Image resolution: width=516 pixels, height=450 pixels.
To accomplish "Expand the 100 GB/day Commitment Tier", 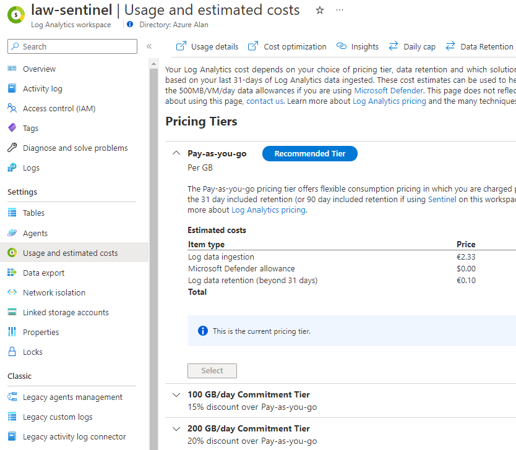I will pos(176,394).
